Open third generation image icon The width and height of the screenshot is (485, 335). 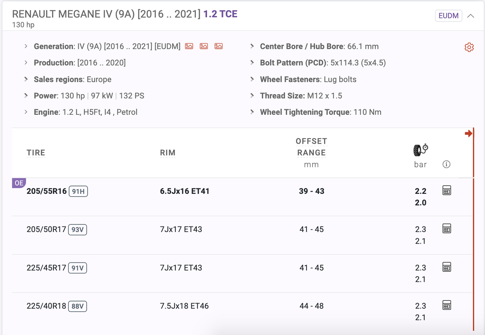pyautogui.click(x=219, y=46)
